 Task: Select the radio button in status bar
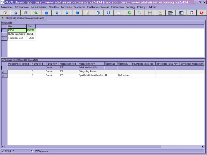(x=32, y=151)
